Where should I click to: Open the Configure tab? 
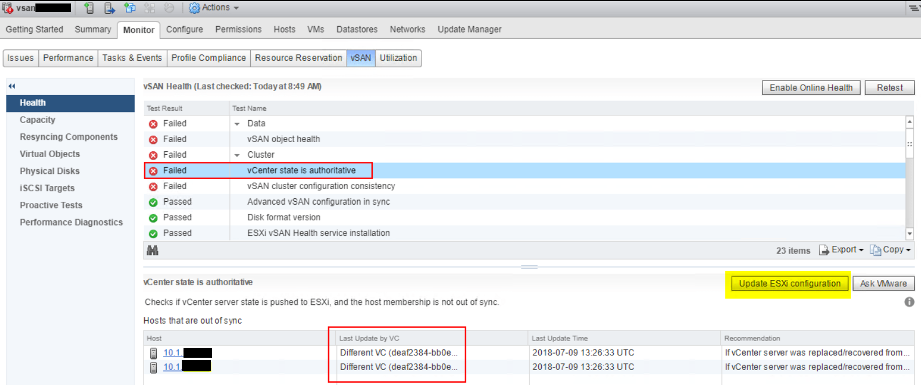point(185,30)
